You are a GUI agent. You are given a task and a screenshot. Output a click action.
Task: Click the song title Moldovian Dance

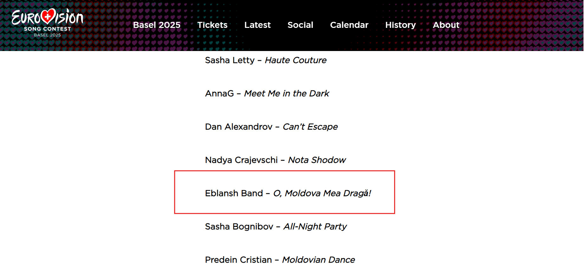(x=319, y=260)
